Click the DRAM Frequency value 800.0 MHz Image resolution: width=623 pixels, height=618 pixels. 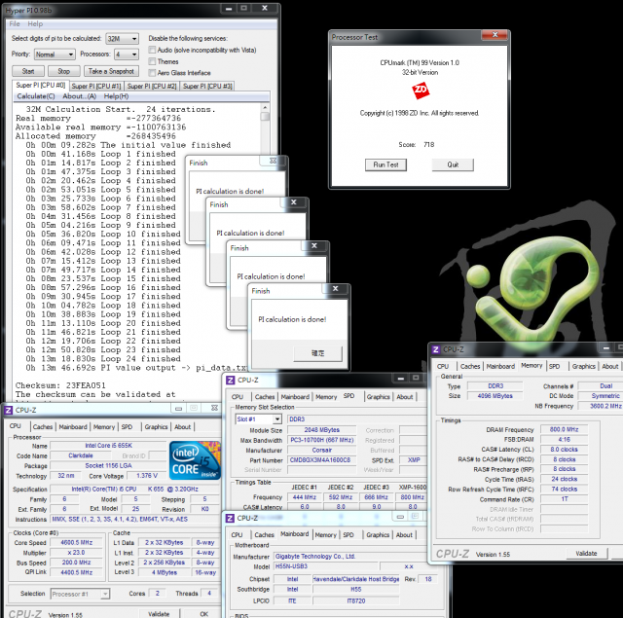564,429
